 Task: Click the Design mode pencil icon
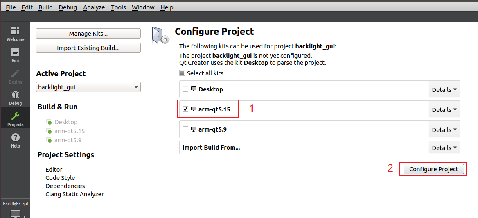click(15, 73)
